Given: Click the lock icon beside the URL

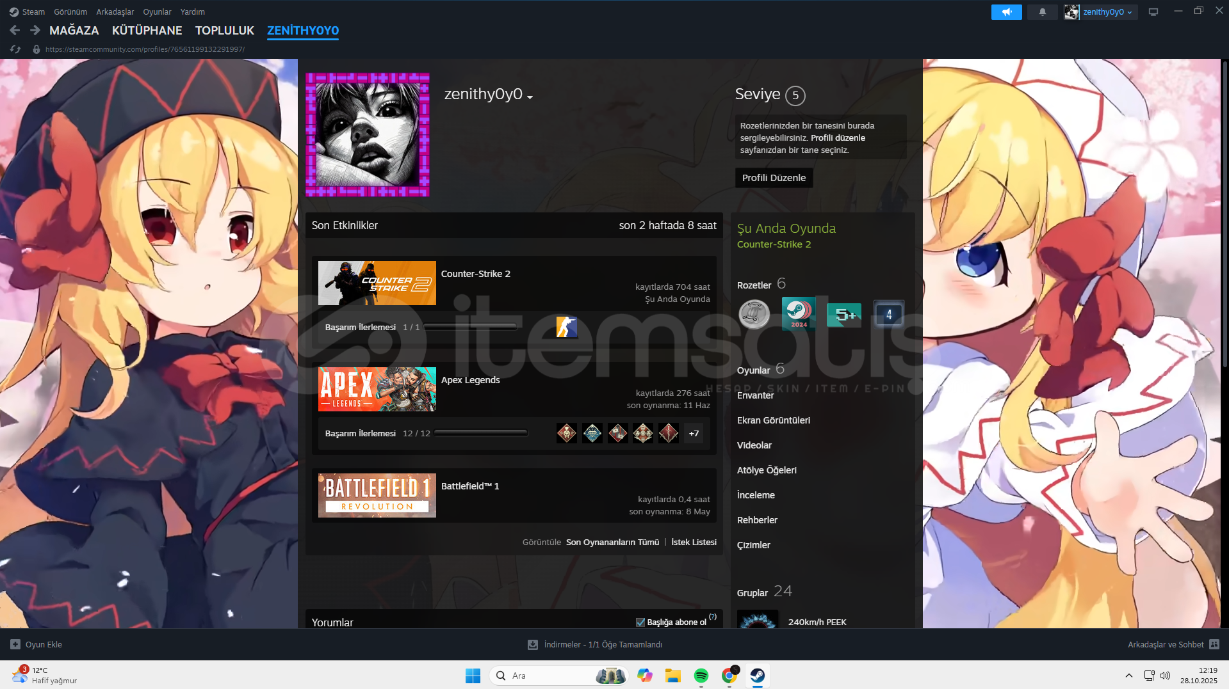Looking at the screenshot, I should [37, 49].
